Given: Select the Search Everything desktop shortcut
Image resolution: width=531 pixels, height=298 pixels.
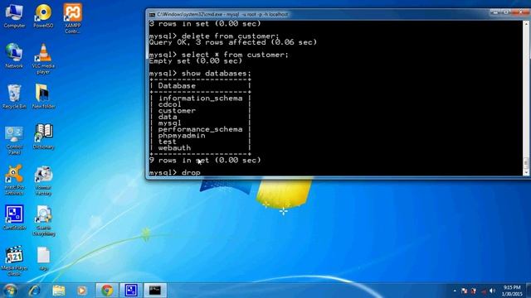Looking at the screenshot, I should 43,221.
